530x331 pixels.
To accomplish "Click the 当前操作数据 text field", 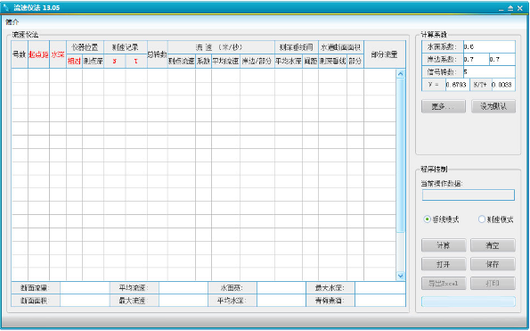I will (469, 195).
